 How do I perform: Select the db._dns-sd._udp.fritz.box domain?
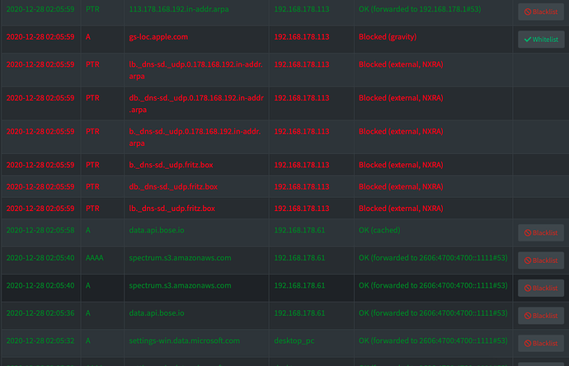(x=173, y=186)
